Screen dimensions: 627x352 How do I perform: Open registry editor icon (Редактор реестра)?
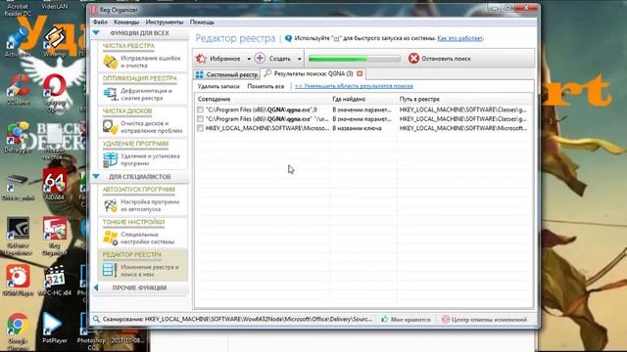[110, 270]
